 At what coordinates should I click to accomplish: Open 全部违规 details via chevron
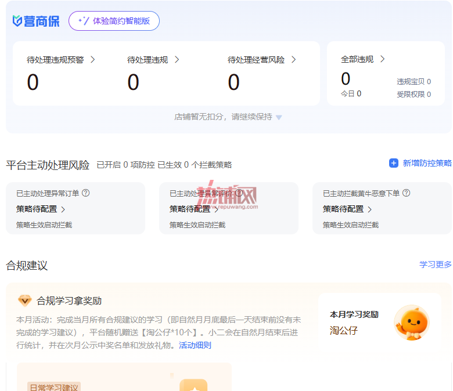[383, 59]
